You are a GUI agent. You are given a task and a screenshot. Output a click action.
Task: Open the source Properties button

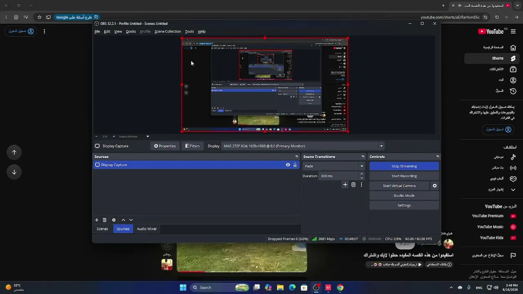click(165, 146)
